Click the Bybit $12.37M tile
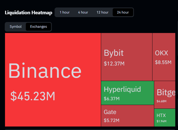 127,57
